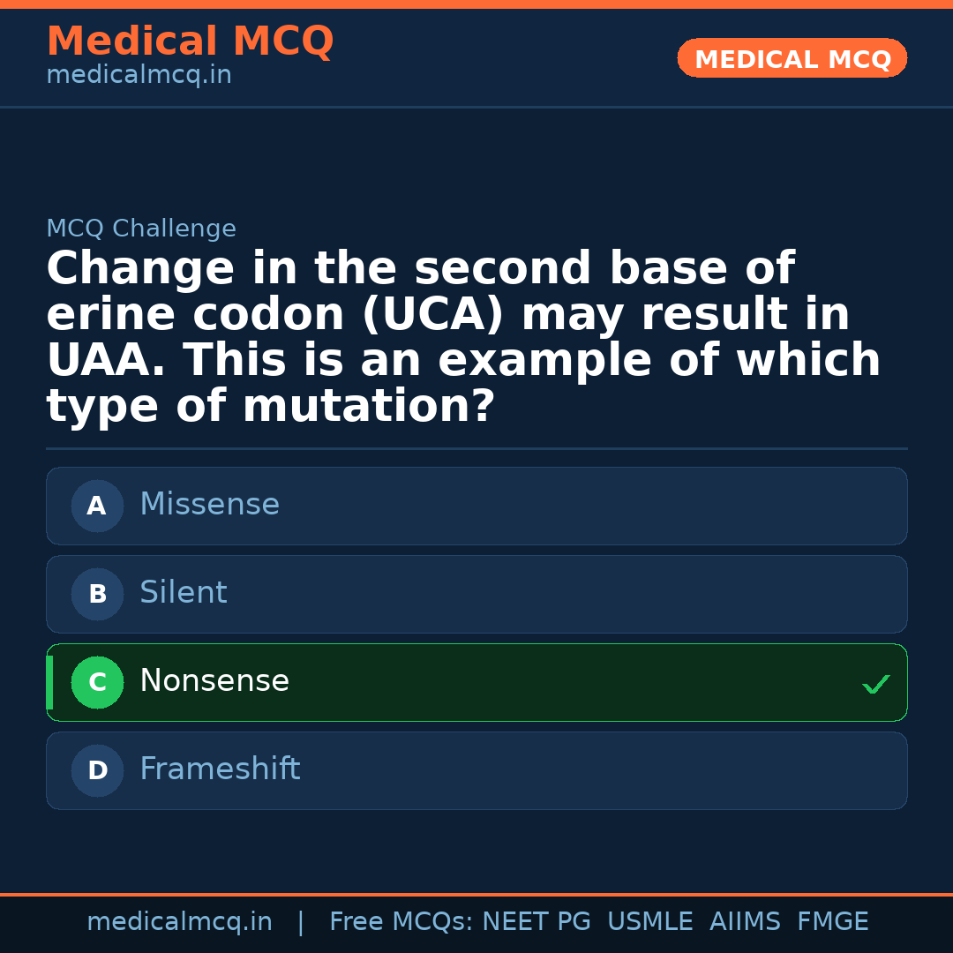
Task: Click the large Medical MCQ header title
Action: point(190,41)
